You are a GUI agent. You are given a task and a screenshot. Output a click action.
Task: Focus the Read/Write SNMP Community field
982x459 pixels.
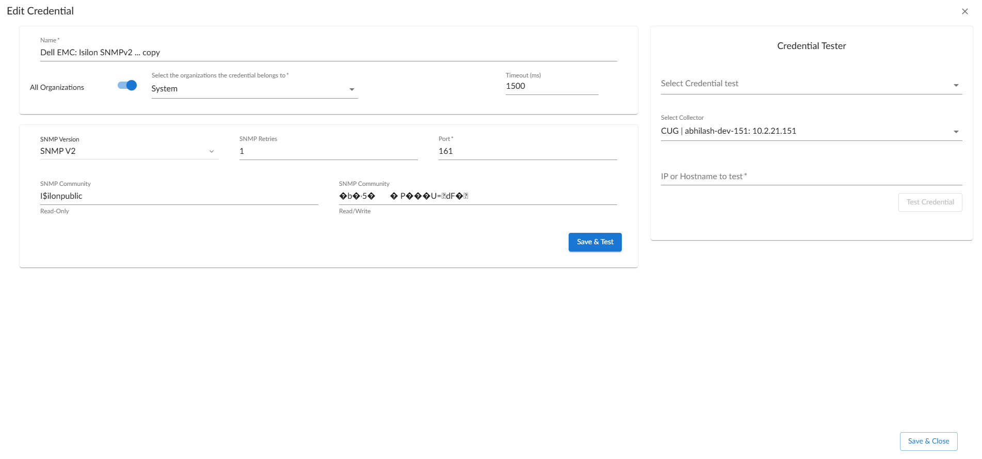(x=477, y=196)
